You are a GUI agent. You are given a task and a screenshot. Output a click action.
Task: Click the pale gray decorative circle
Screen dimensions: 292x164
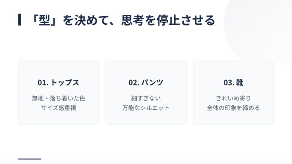tap(264, 32)
